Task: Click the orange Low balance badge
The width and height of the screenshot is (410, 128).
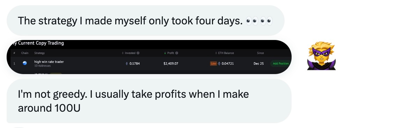Action: 213,64
